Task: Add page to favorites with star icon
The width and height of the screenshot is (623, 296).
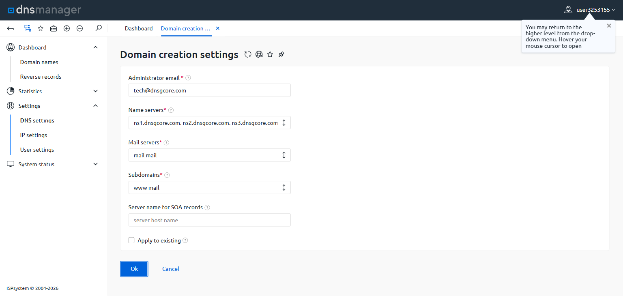Action: coord(270,54)
